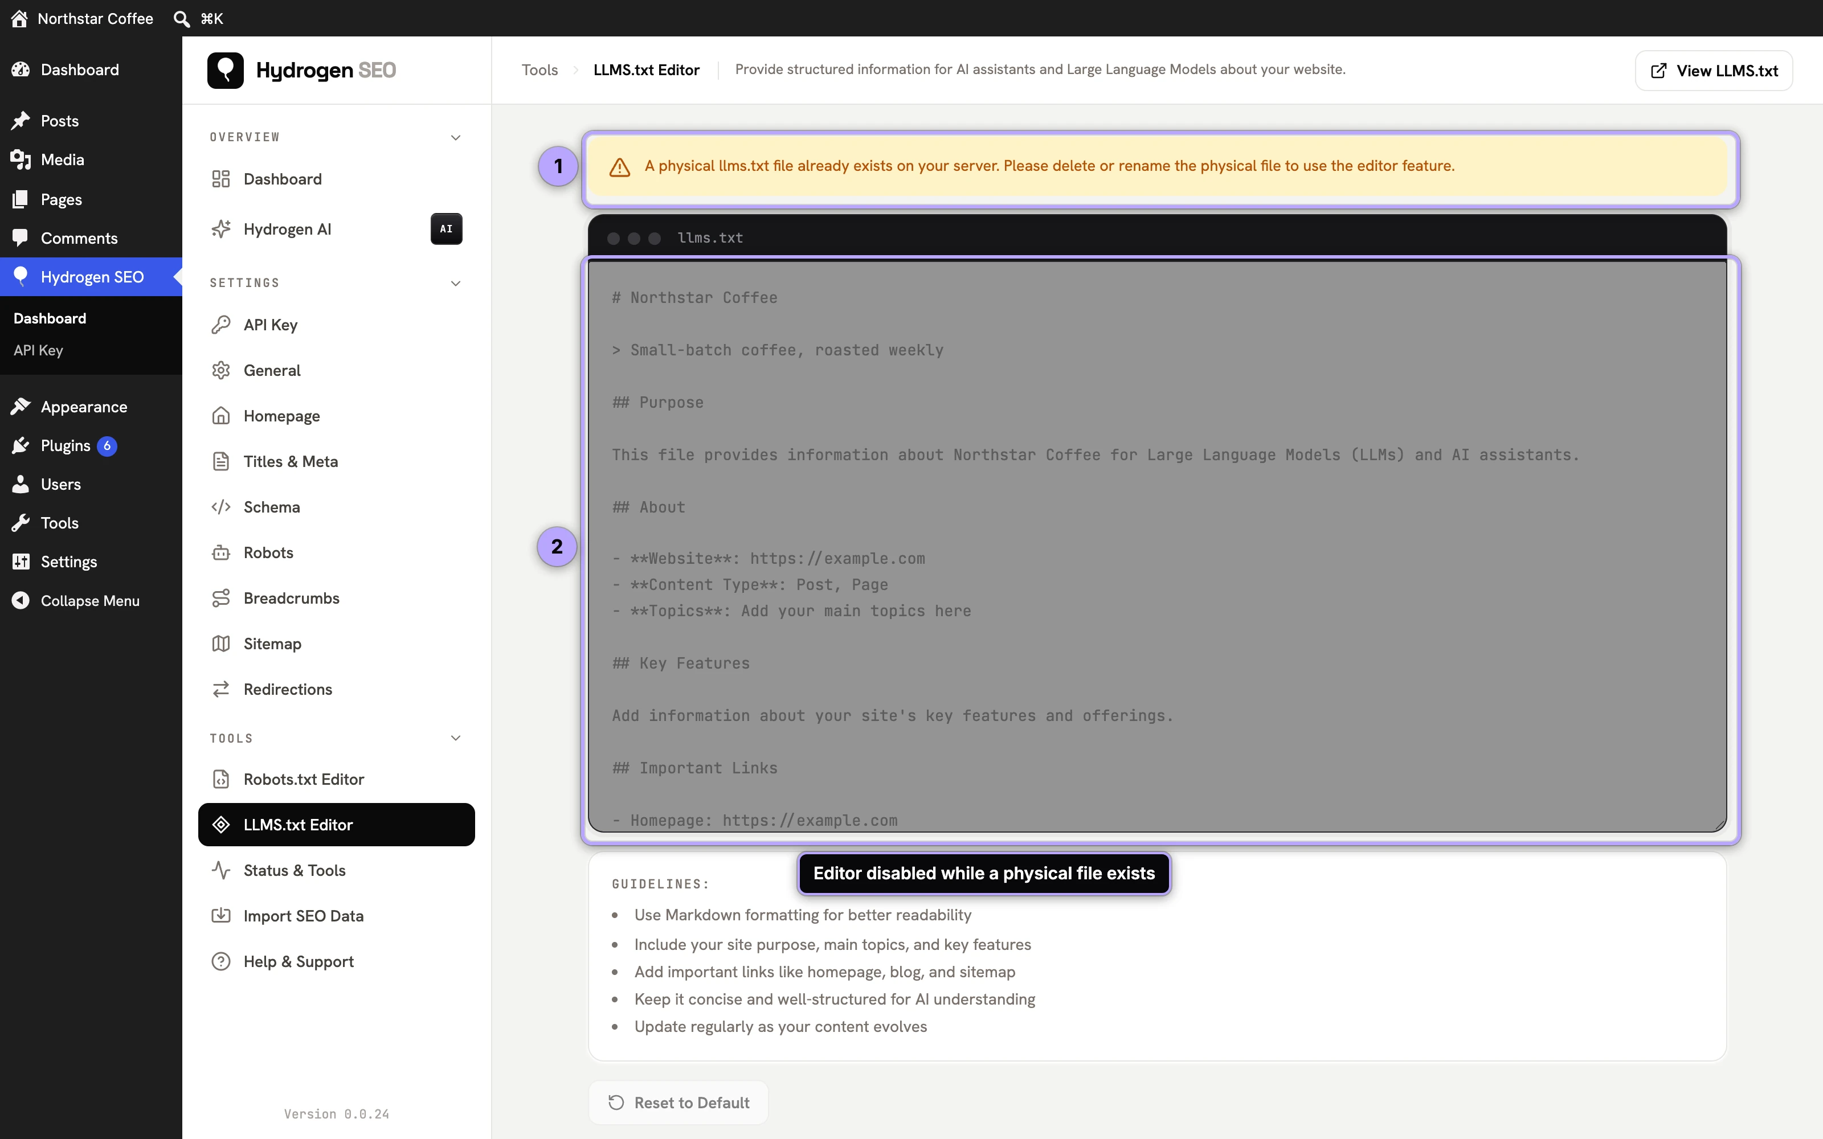
Task: Click inside the disabled llms.txt editor area
Action: point(1157,546)
